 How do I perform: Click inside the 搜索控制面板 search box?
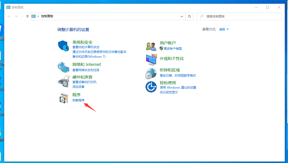point(237,16)
